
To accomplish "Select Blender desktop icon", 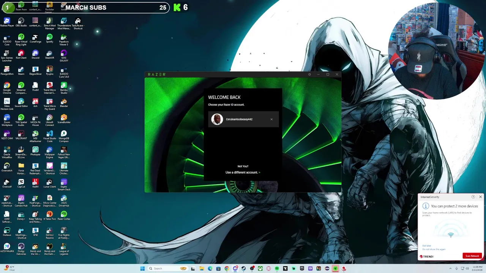I will 64,103.
